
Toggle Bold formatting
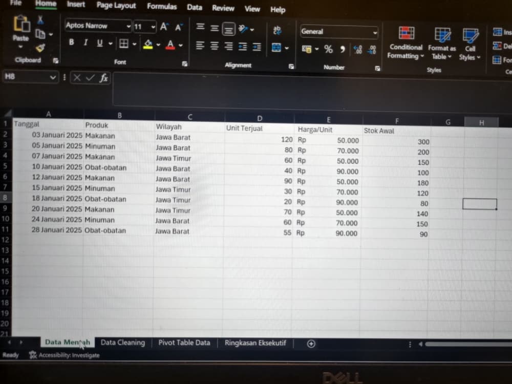coord(72,42)
